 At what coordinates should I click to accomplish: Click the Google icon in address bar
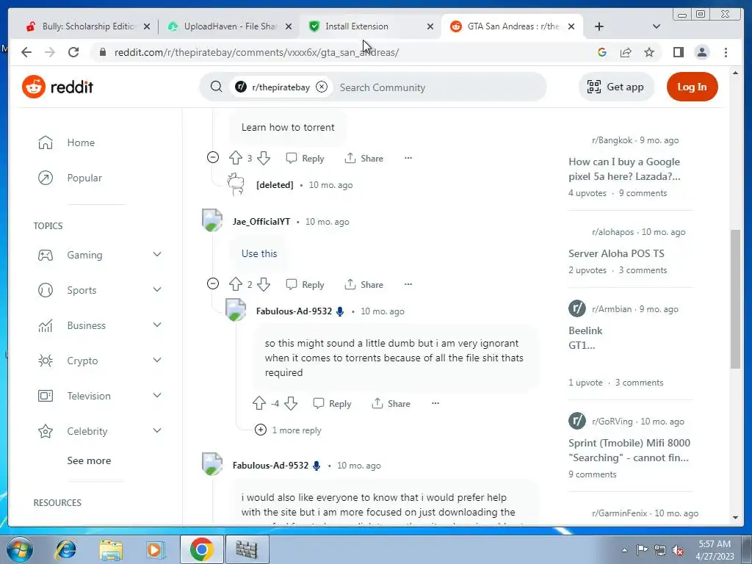pyautogui.click(x=602, y=52)
